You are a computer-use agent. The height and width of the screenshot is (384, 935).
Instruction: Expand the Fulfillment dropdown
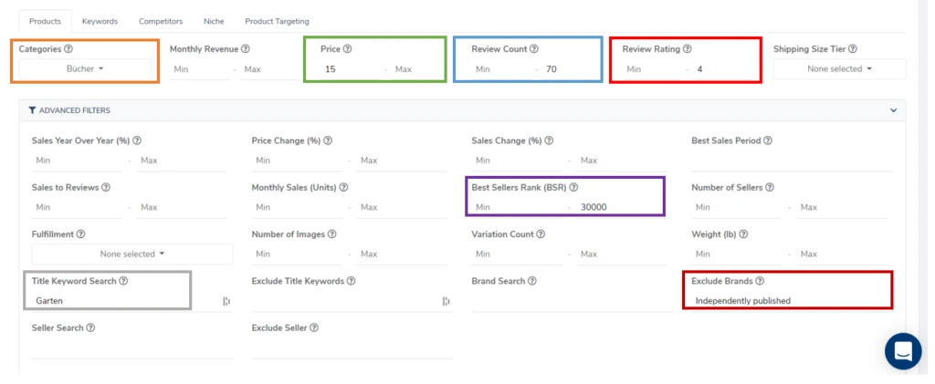(x=132, y=254)
